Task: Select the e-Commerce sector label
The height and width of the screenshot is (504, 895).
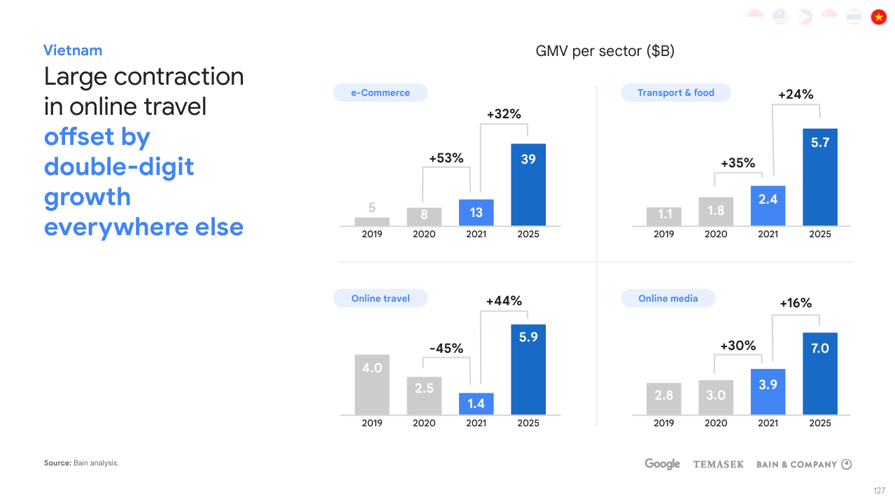Action: [x=380, y=92]
